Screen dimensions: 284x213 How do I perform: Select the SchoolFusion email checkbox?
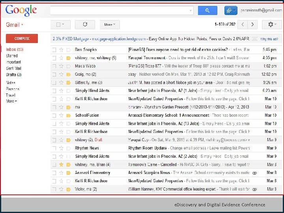pos(54,115)
